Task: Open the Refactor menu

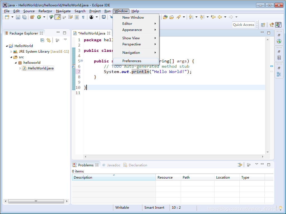Action: coord(45,11)
